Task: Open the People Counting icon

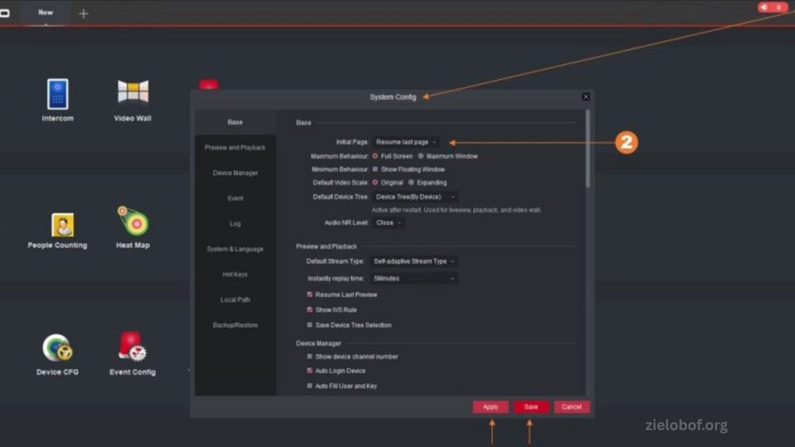Action: tap(62, 225)
